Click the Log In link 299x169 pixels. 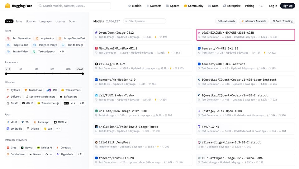point(273,6)
